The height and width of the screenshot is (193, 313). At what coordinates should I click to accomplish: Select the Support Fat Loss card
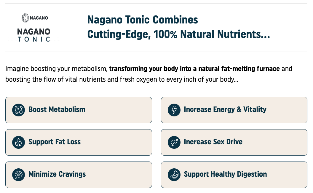pos(79,143)
